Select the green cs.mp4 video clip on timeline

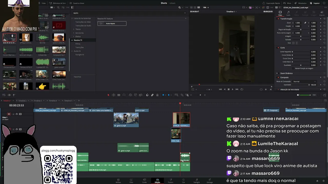[126, 120]
